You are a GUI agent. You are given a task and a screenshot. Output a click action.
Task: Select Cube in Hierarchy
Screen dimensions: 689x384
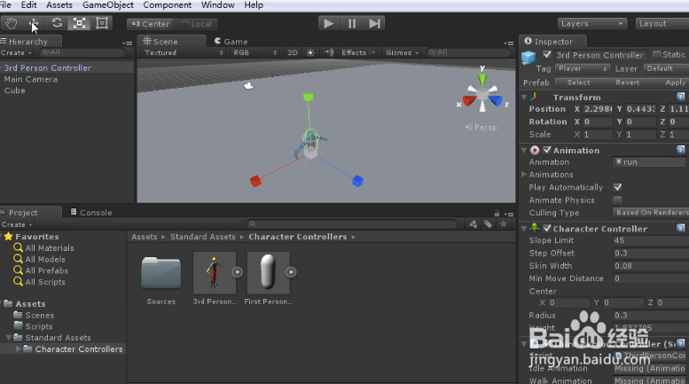14,90
